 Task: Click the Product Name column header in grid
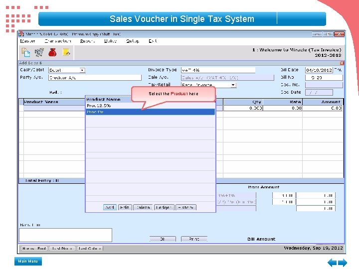pyautogui.click(x=54, y=102)
